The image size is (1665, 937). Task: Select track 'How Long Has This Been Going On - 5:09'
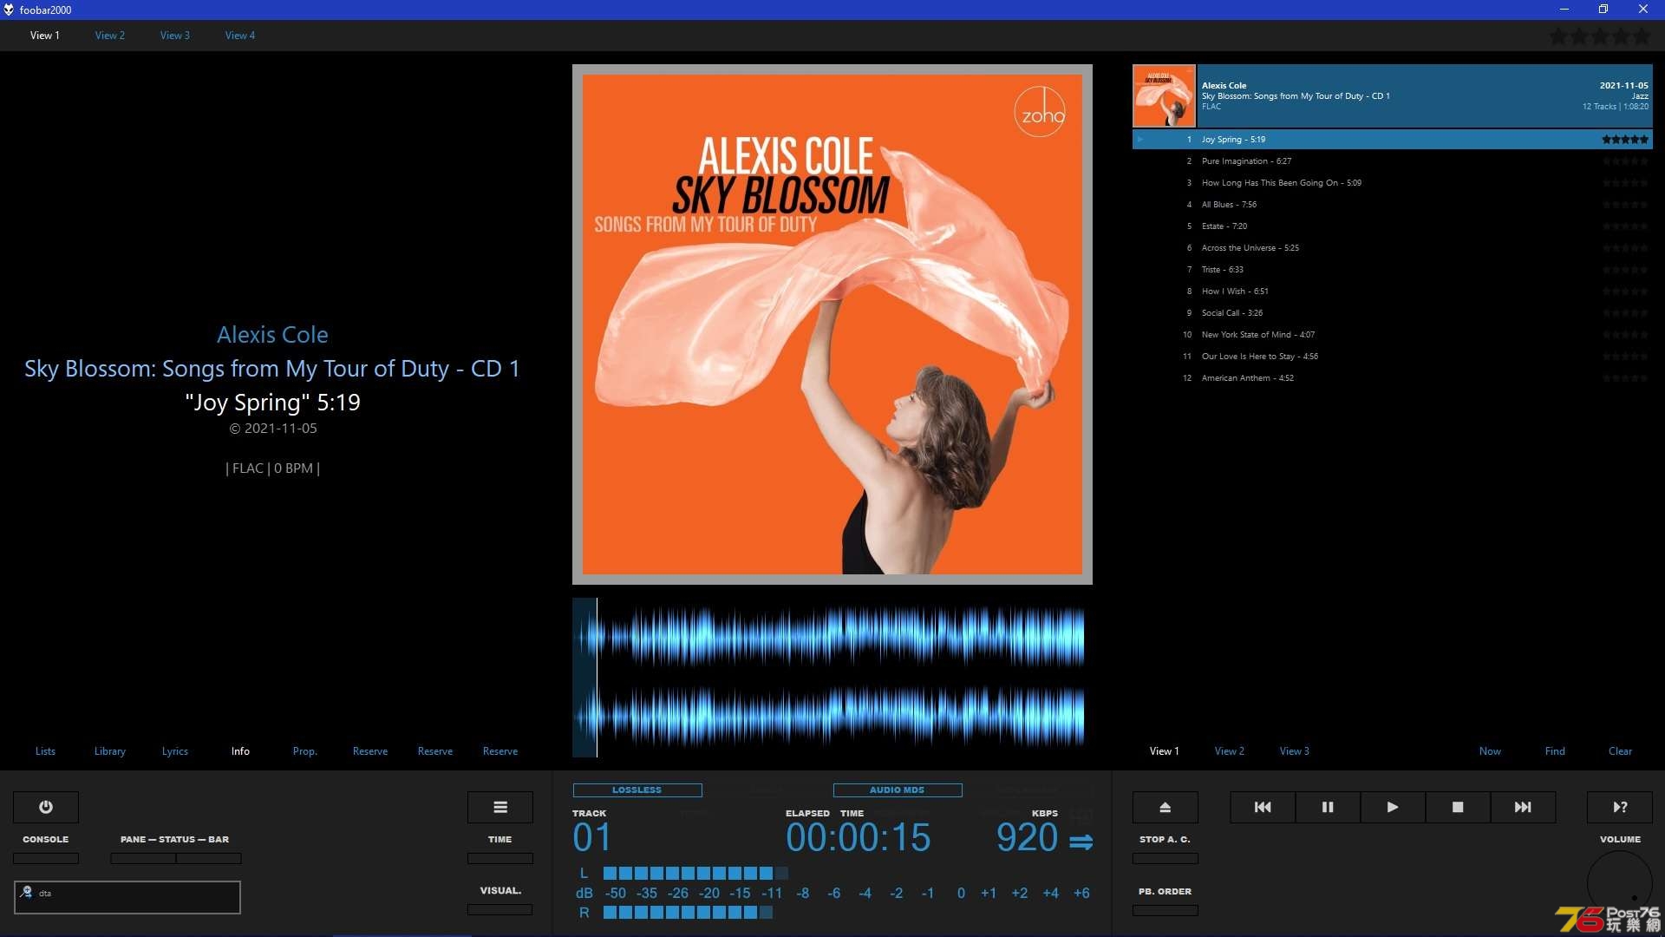[1392, 183]
